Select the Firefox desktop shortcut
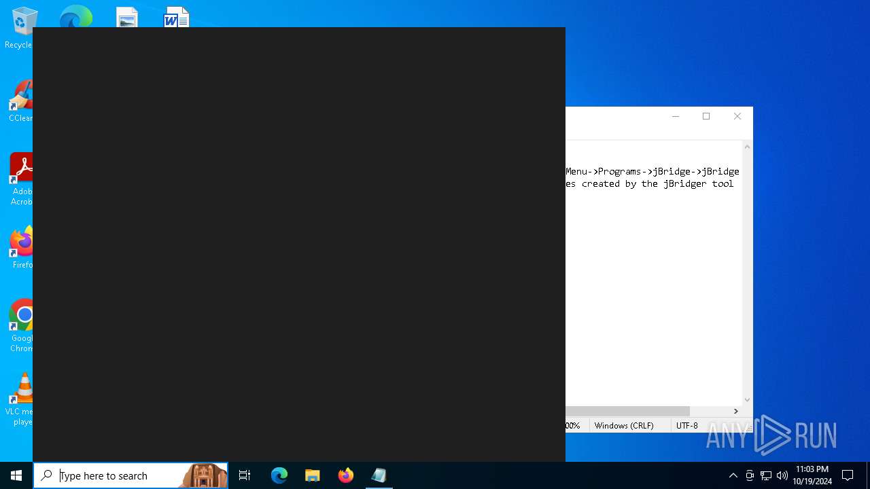Image resolution: width=870 pixels, height=489 pixels. pos(21,248)
